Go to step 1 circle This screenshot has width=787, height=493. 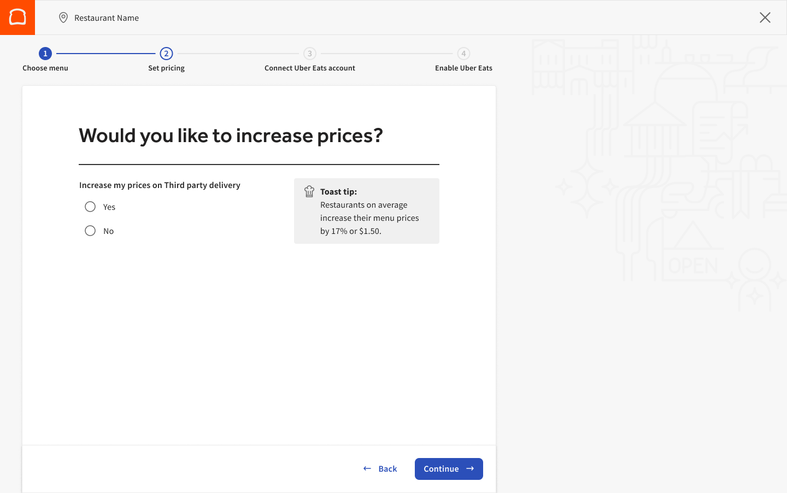(45, 54)
